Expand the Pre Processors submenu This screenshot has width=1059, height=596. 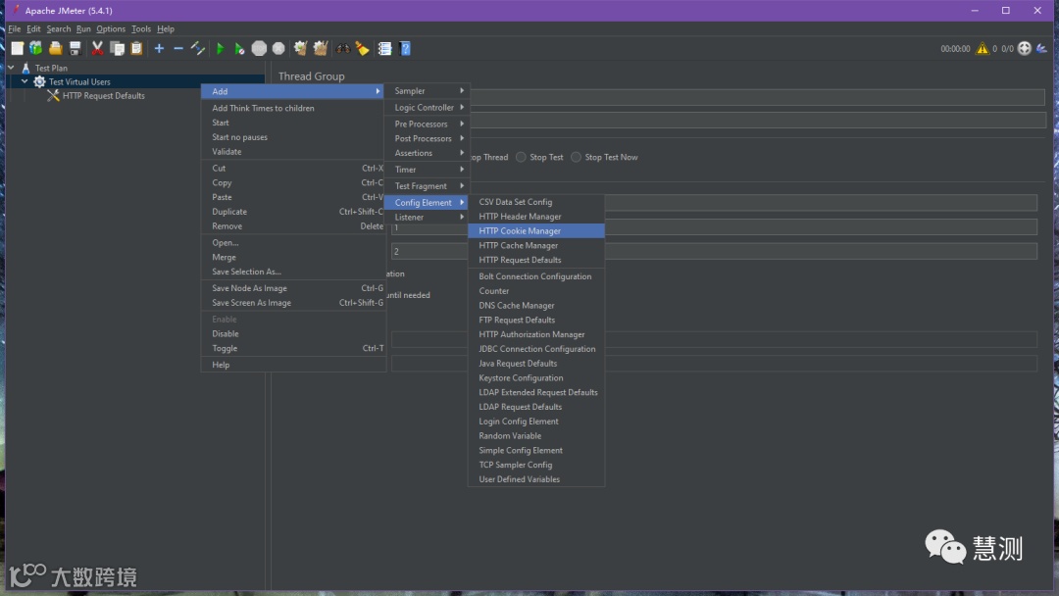[x=427, y=124]
